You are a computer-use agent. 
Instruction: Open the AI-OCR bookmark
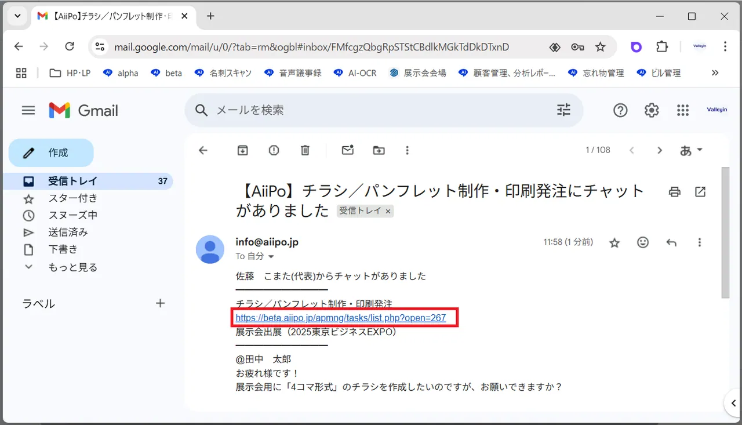(355, 73)
